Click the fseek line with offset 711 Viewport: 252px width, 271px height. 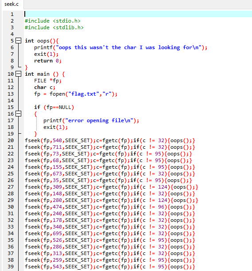[110, 147]
